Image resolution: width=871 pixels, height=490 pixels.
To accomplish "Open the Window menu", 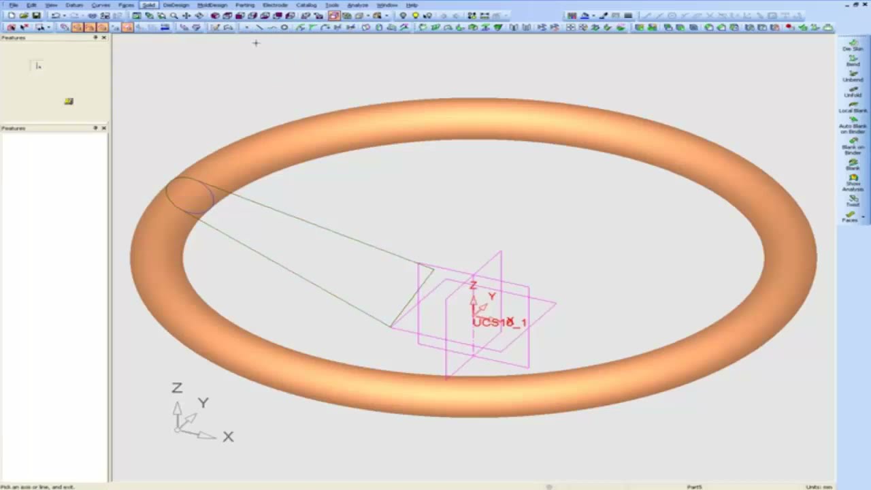I will tap(387, 5).
